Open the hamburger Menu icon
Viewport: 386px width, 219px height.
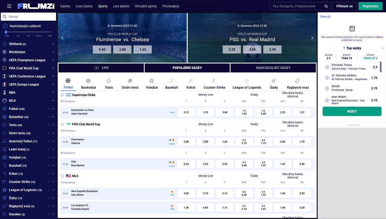(x=9, y=6)
